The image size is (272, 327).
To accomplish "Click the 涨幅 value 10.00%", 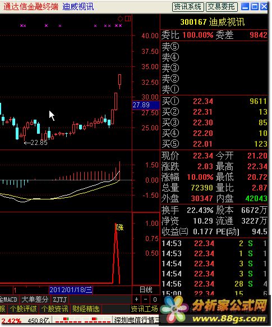I will coord(200,177).
